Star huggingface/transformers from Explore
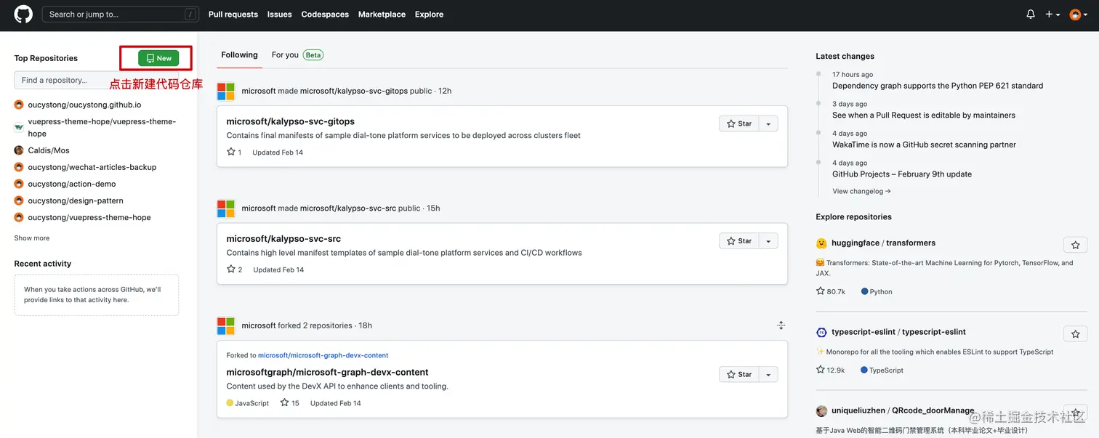 coord(1075,245)
